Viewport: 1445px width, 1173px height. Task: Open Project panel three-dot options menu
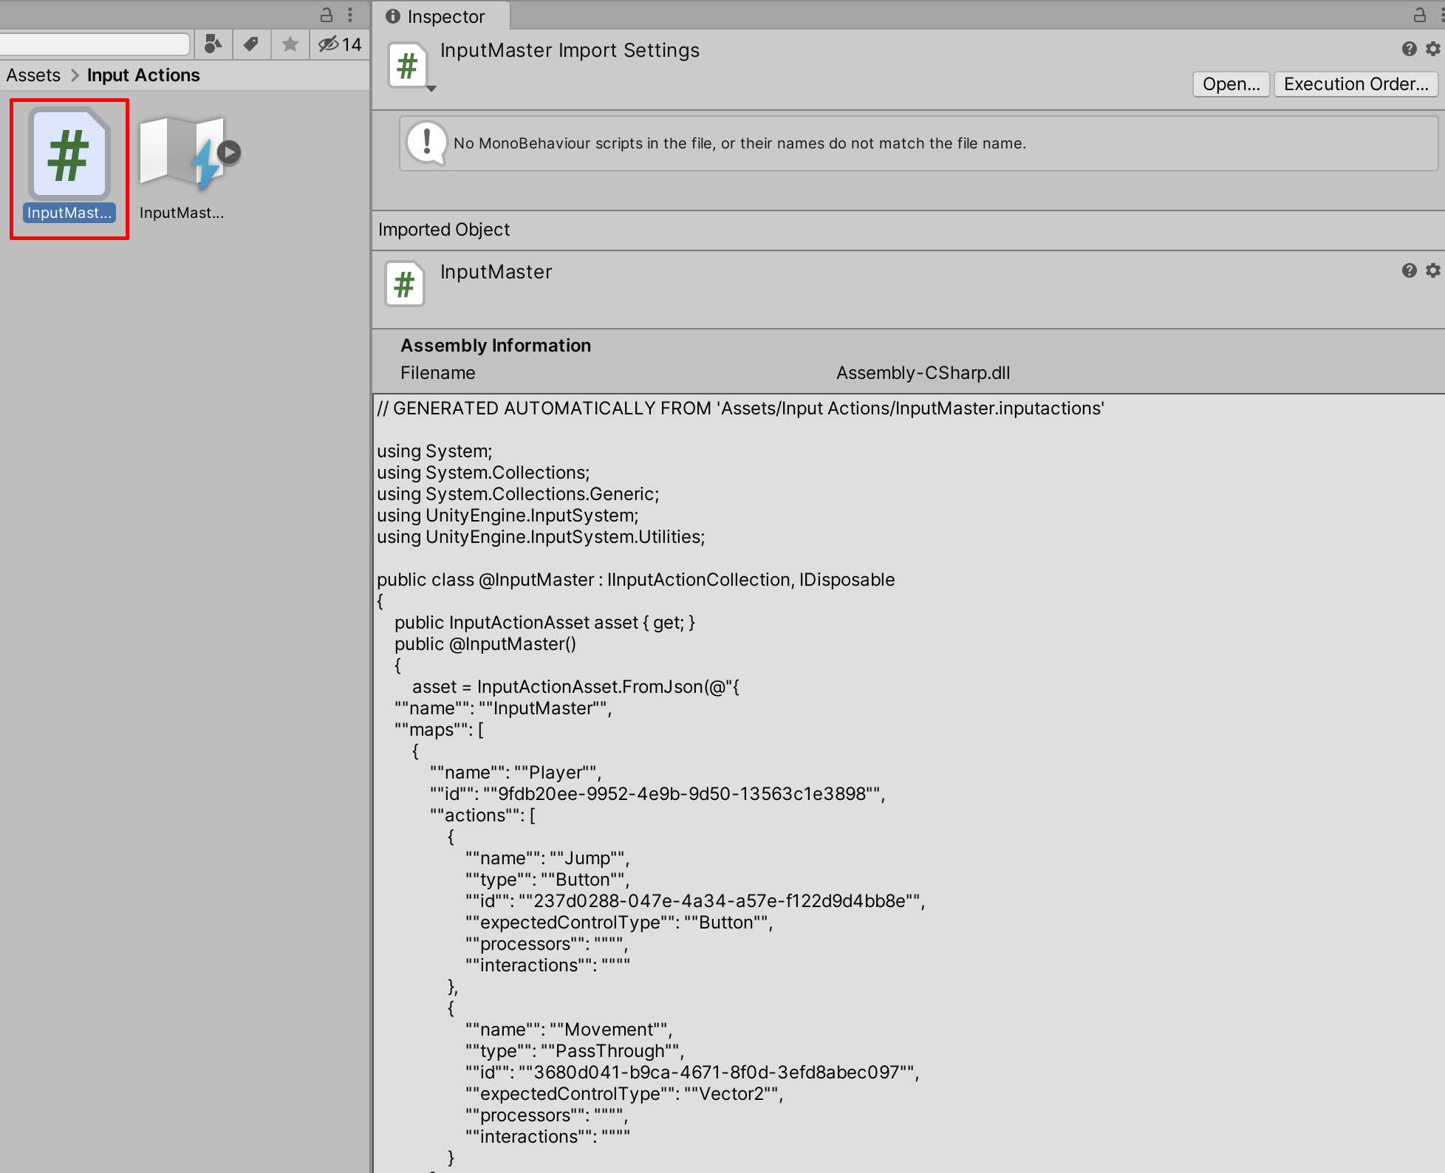[x=350, y=14]
